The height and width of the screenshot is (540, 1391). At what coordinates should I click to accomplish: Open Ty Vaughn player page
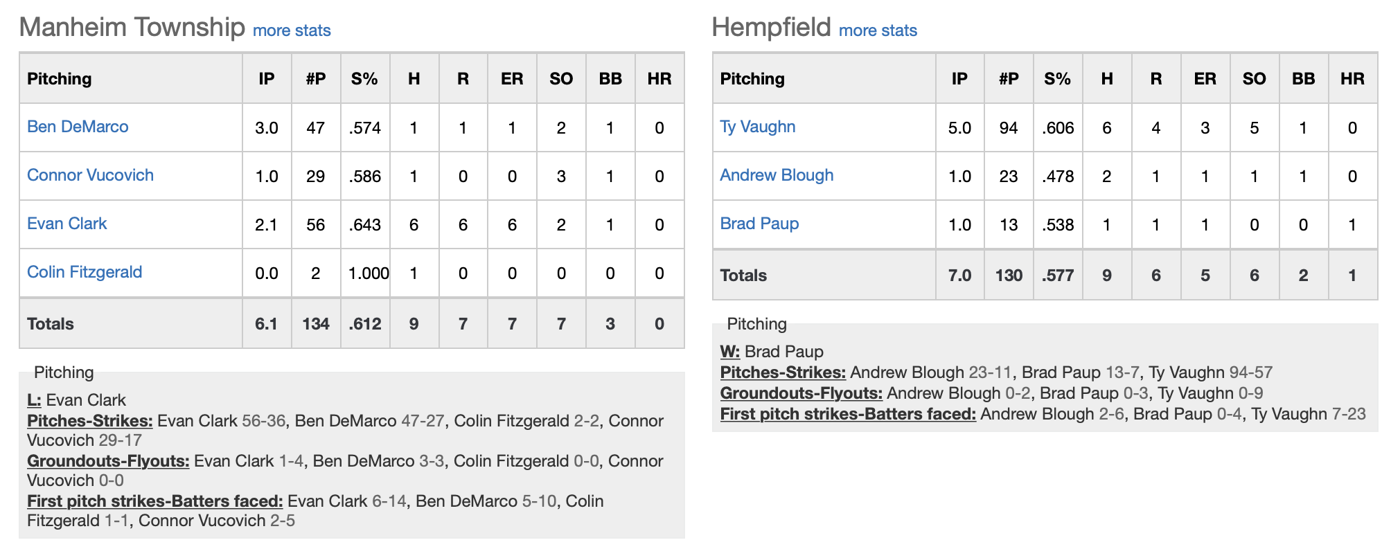coord(757,127)
